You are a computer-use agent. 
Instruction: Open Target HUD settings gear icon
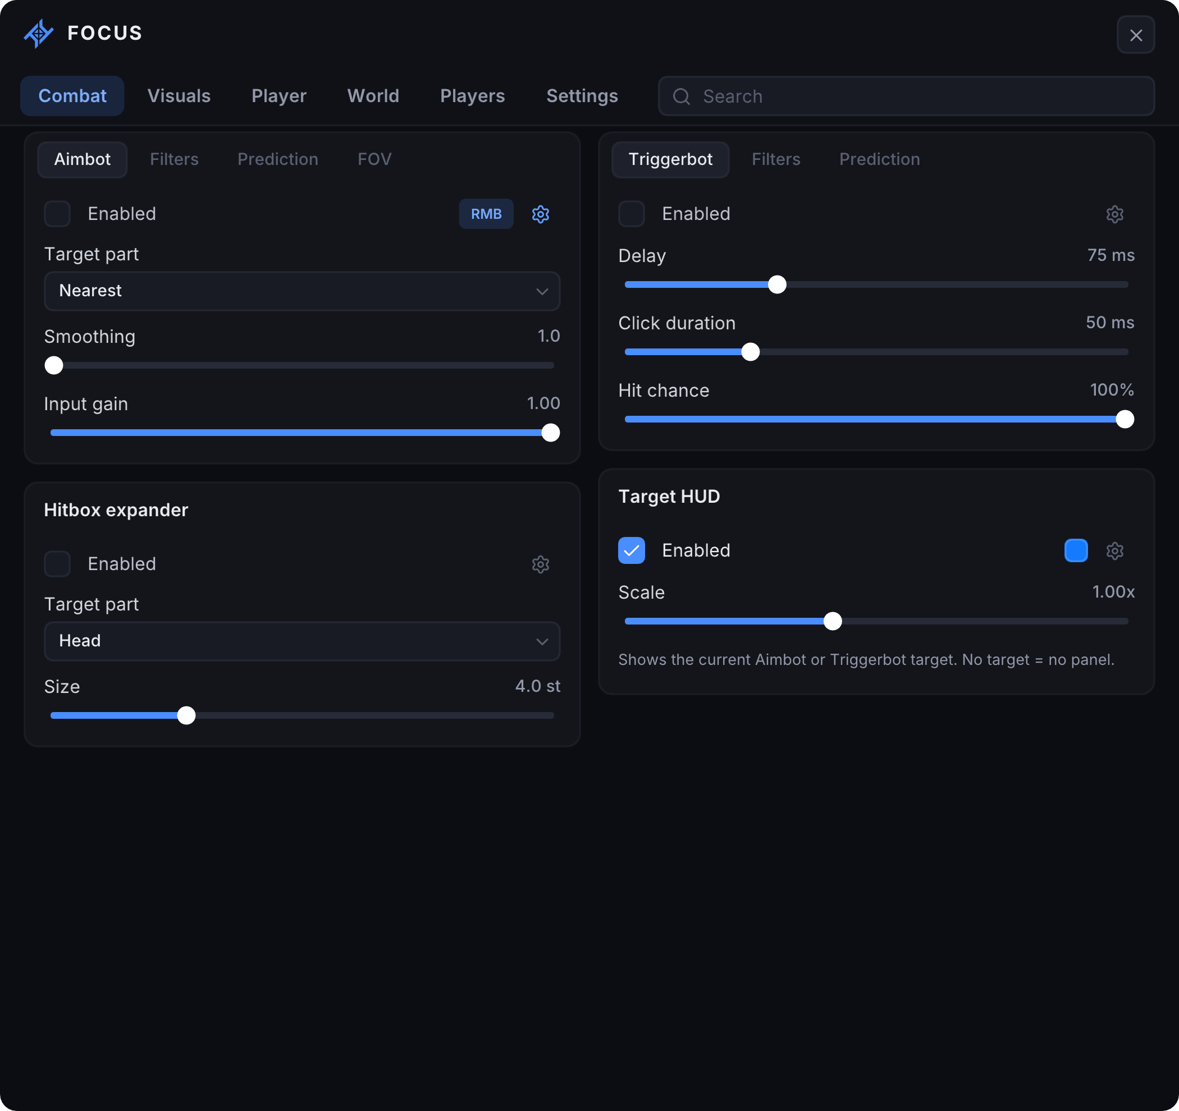(1114, 551)
